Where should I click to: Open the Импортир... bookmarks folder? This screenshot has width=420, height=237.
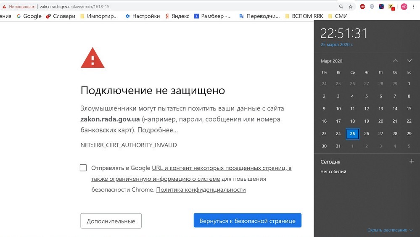pos(99,16)
